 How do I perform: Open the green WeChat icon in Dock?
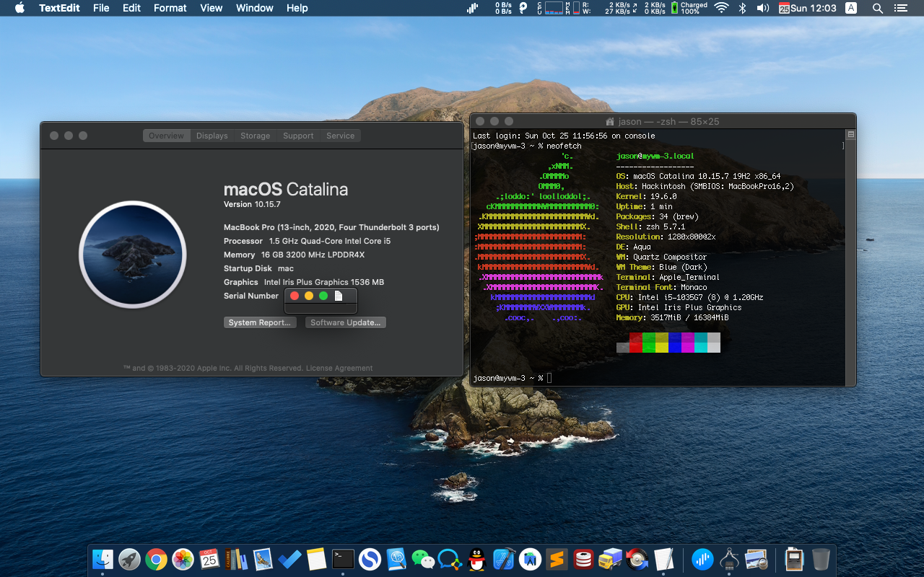423,559
